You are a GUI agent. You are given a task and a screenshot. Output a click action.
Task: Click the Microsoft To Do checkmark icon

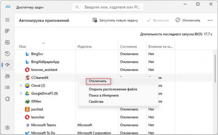coord(27,133)
